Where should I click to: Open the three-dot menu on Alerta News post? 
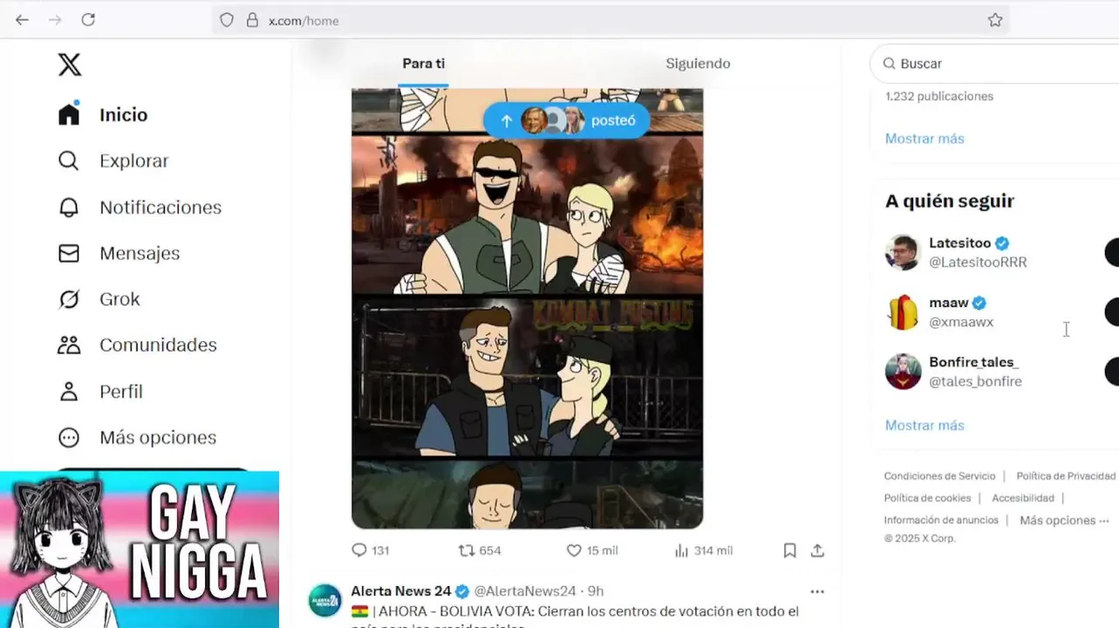coord(817,591)
